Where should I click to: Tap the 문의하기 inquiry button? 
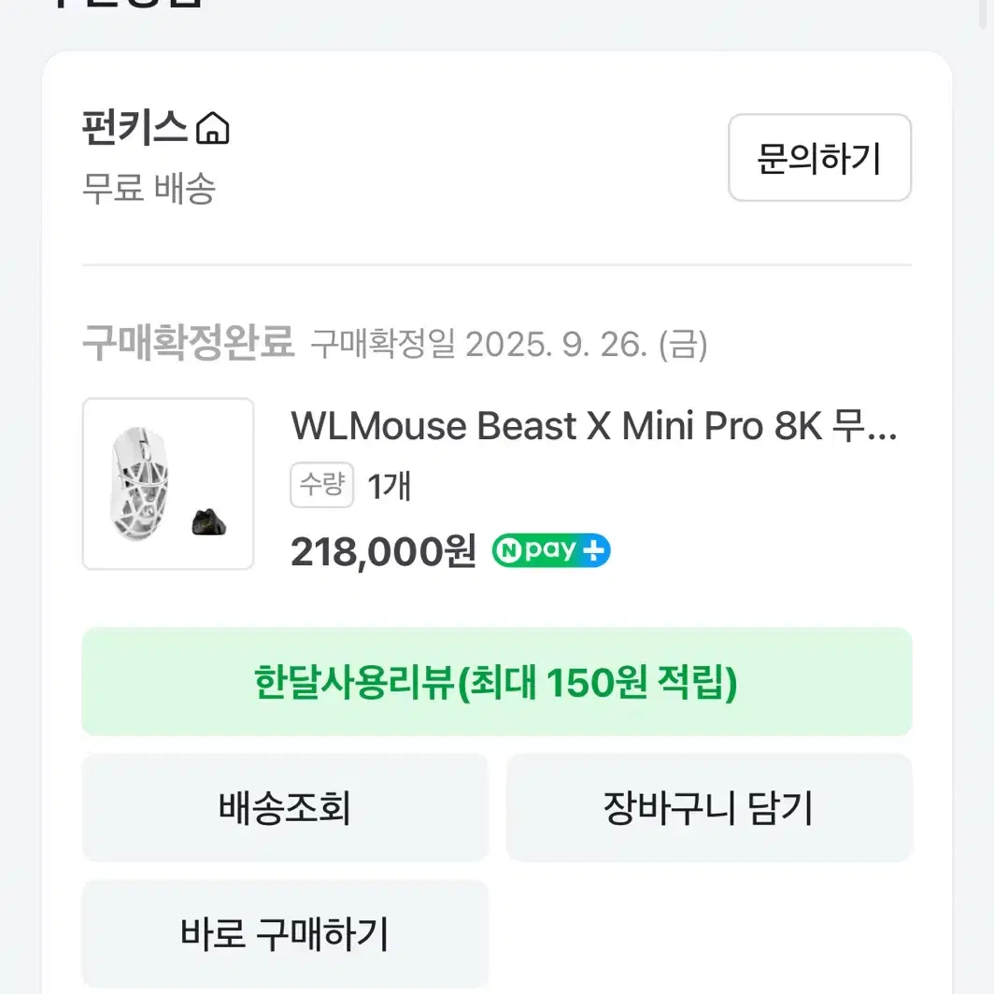coord(819,158)
